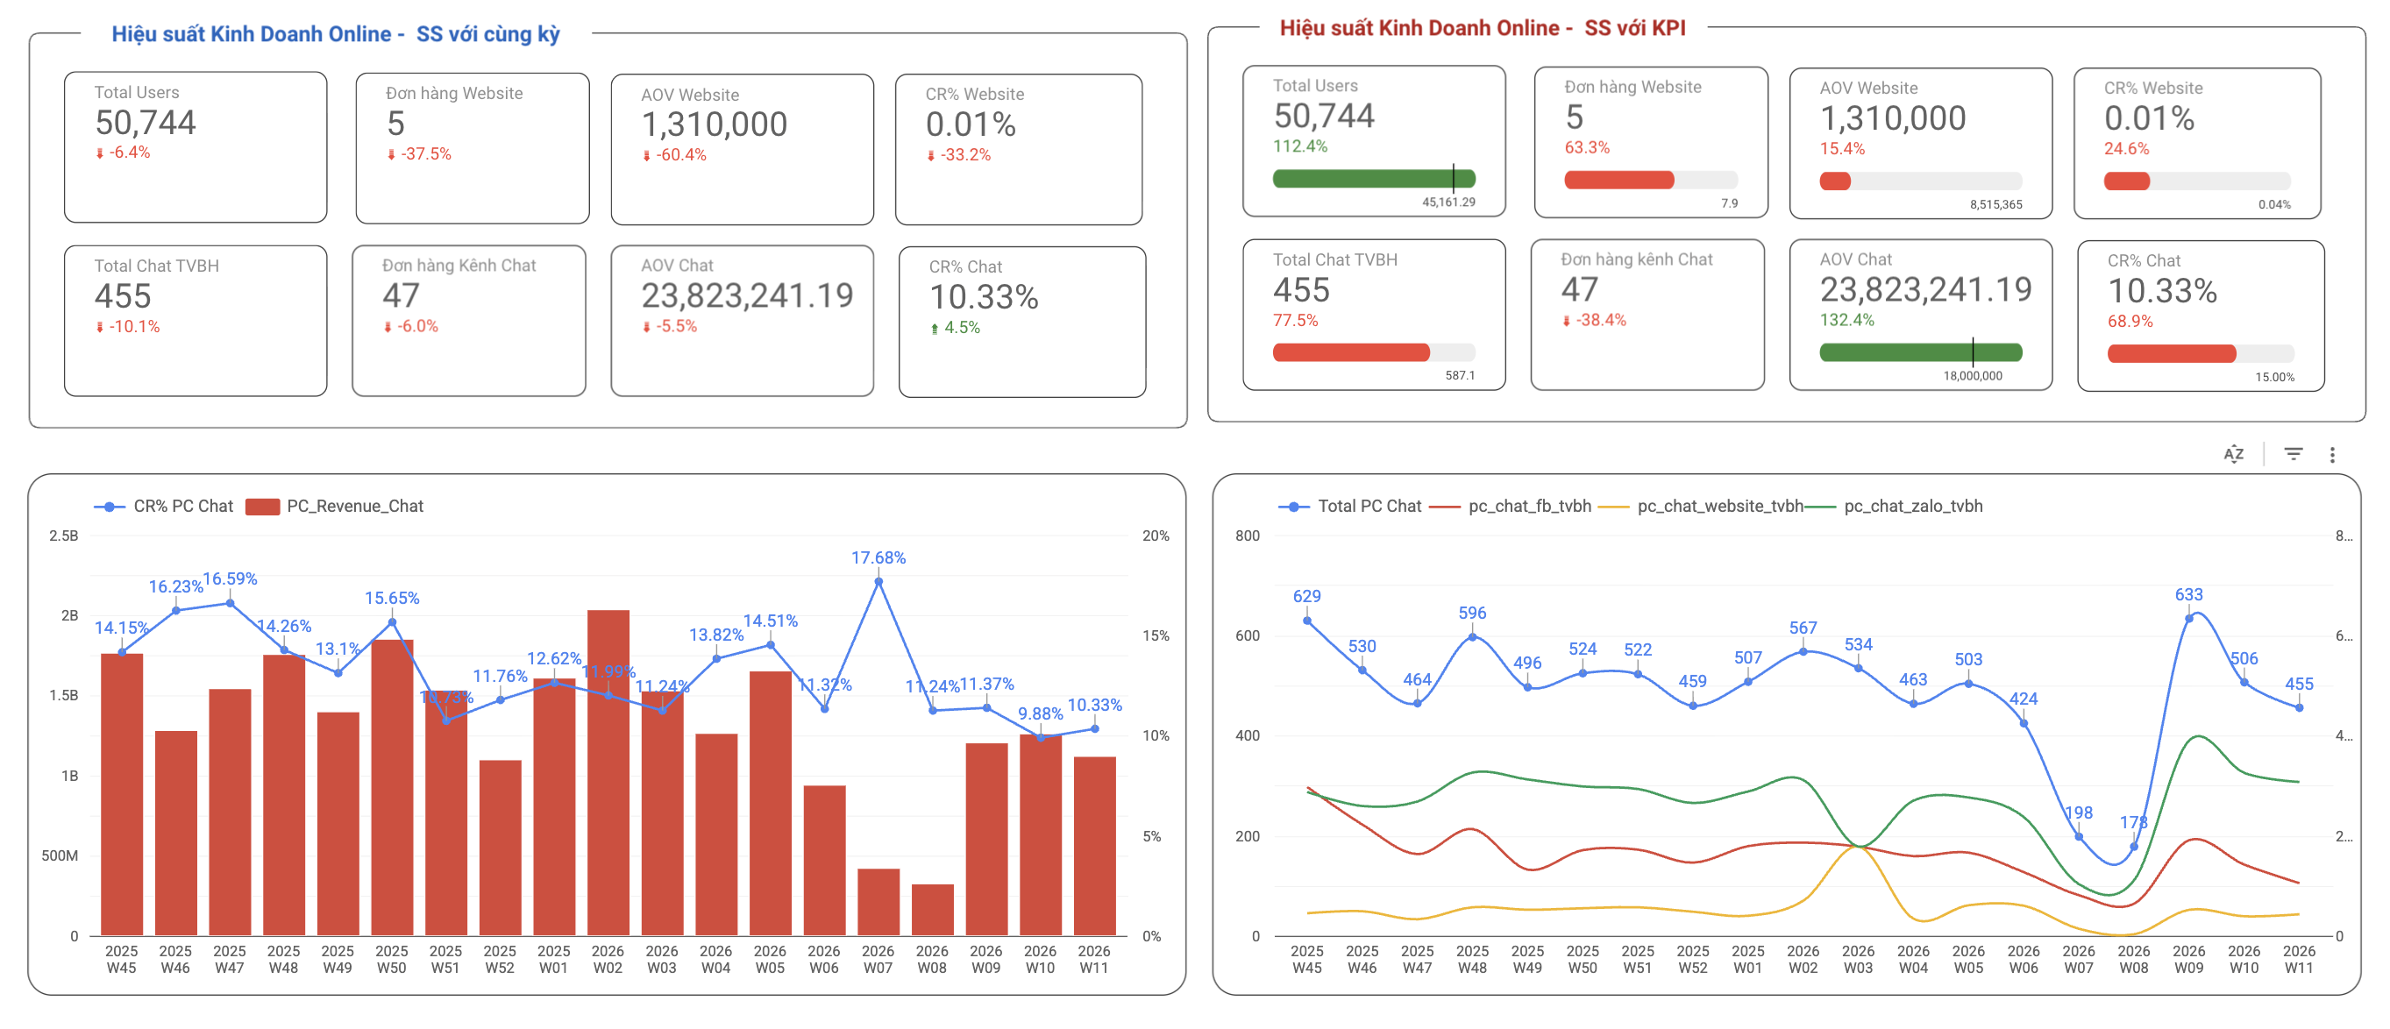Click the red Total Chat TVBH progress bar
Screen dimensions: 2390x1029
(x=1351, y=352)
